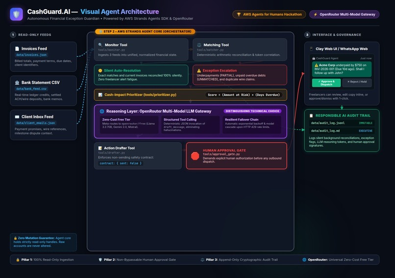Click the lock icon in Zero Mutation Guarantee
Image resolution: width=395 pixels, height=278 pixels.
(15, 238)
